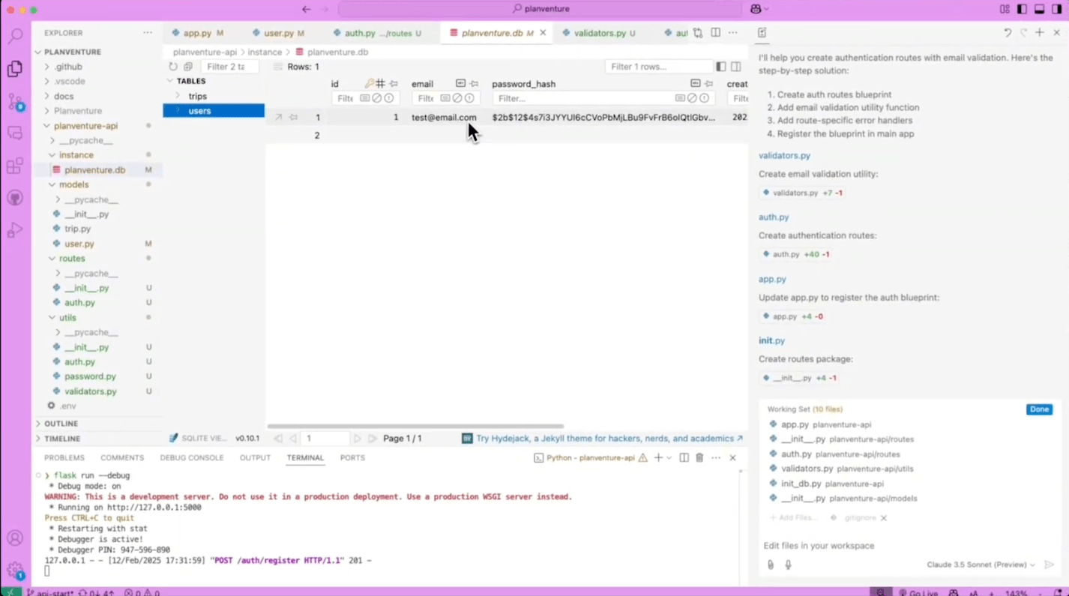Click the GitHub icon in activity bar
The height and width of the screenshot is (596, 1069).
click(15, 198)
